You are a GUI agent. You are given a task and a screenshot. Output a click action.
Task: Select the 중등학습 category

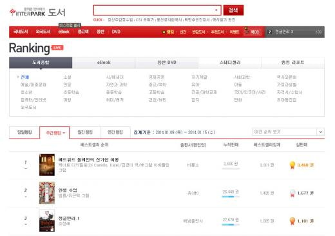tap(114, 92)
